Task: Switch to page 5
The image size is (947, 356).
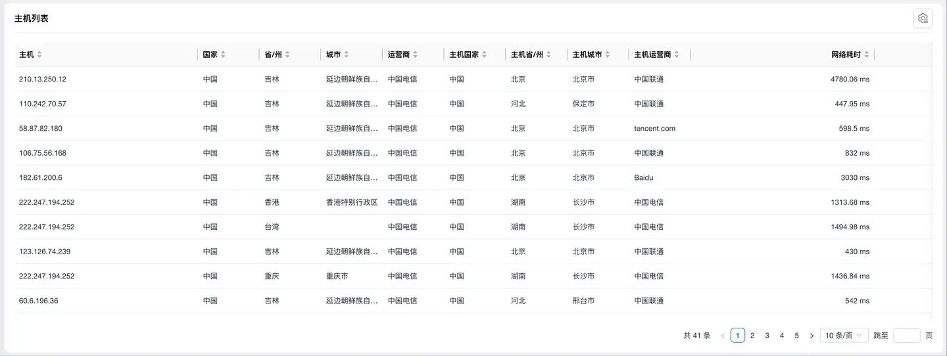Action: click(796, 336)
